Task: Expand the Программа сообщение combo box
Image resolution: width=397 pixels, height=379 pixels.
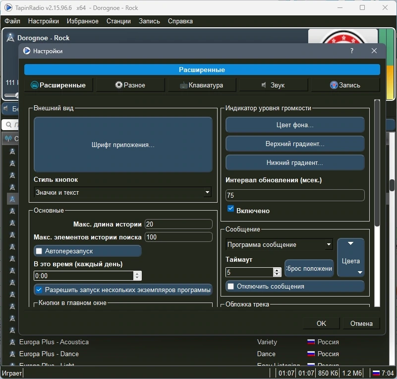Action: tap(280, 244)
